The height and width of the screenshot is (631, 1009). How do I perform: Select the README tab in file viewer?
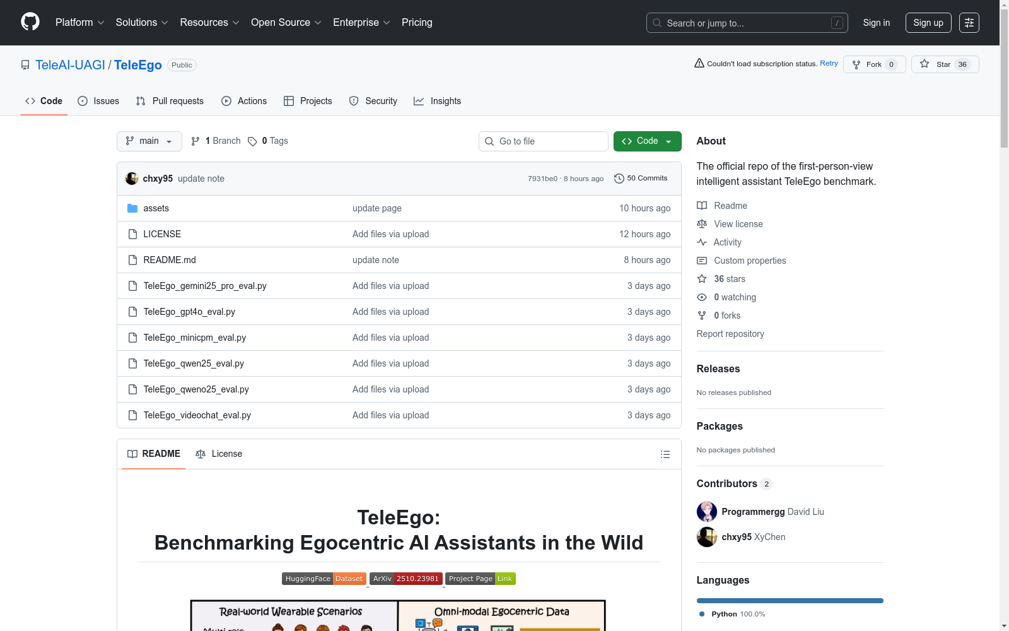pyautogui.click(x=154, y=454)
